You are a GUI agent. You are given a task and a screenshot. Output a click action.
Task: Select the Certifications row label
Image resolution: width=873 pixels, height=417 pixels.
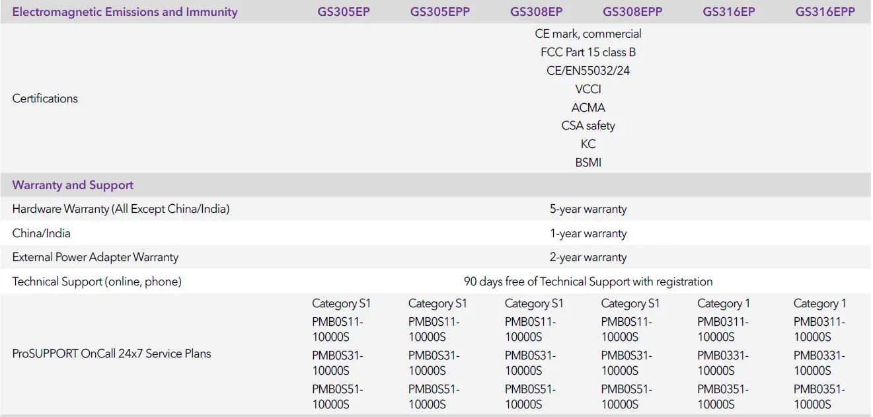[x=44, y=98]
